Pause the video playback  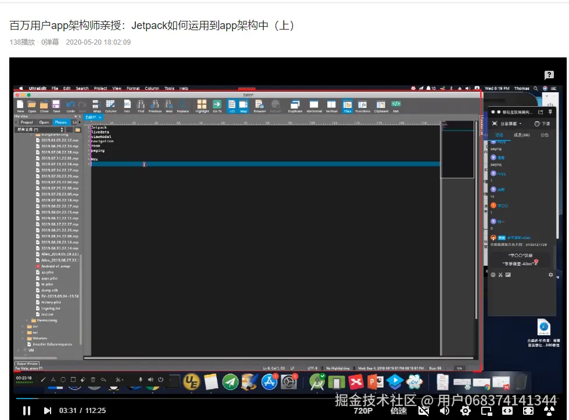pyautogui.click(x=27, y=411)
